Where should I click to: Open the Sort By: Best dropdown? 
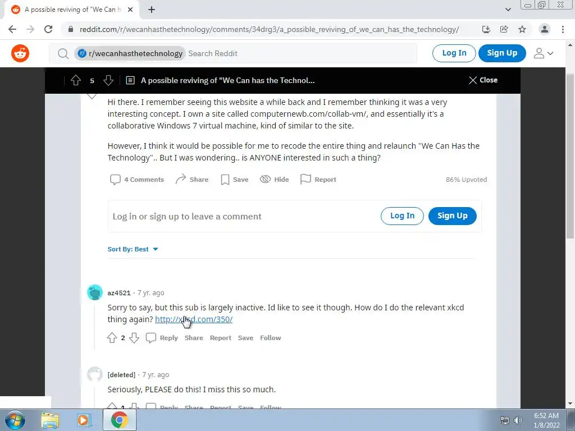click(x=133, y=249)
